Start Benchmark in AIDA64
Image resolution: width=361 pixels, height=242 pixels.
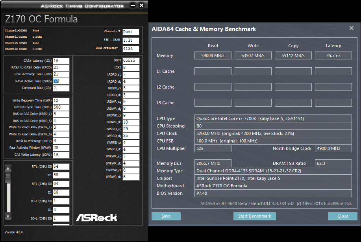point(255,216)
